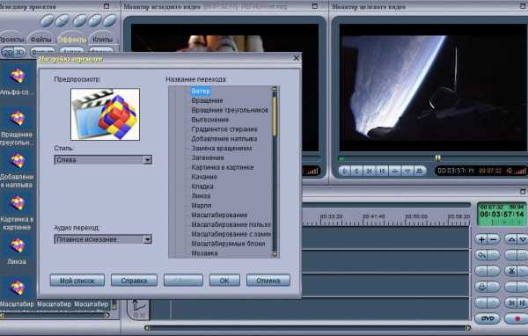Click the 00:41:40 mark on timeline ruler
The height and width of the screenshot is (336, 528).
point(373,216)
